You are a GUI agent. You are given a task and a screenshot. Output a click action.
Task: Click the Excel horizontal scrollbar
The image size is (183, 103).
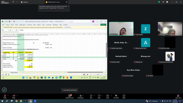pyautogui.click(x=85, y=72)
